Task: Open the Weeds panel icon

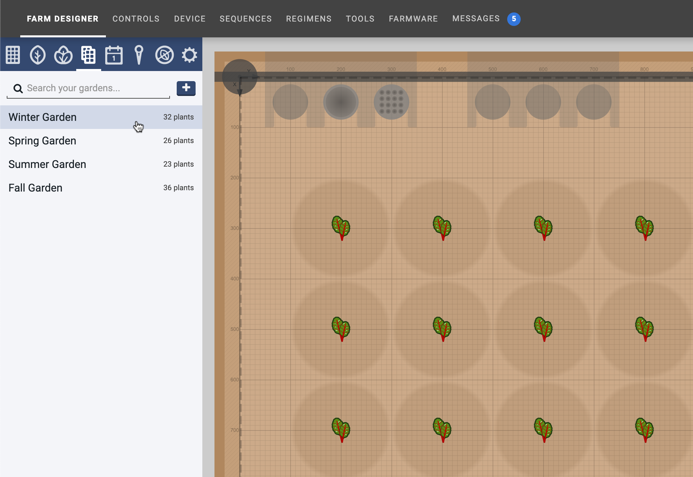Action: (x=164, y=55)
